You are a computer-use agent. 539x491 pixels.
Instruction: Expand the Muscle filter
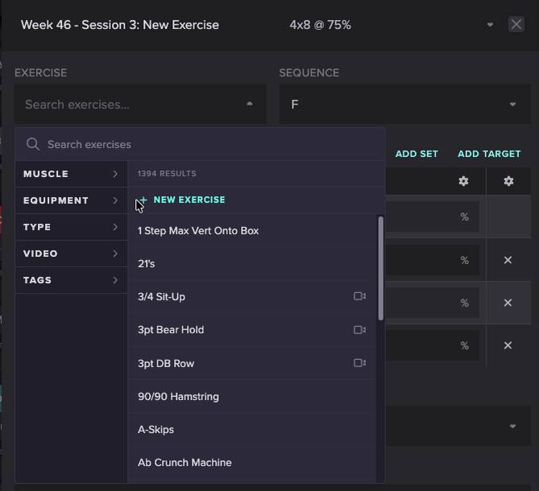(x=71, y=174)
